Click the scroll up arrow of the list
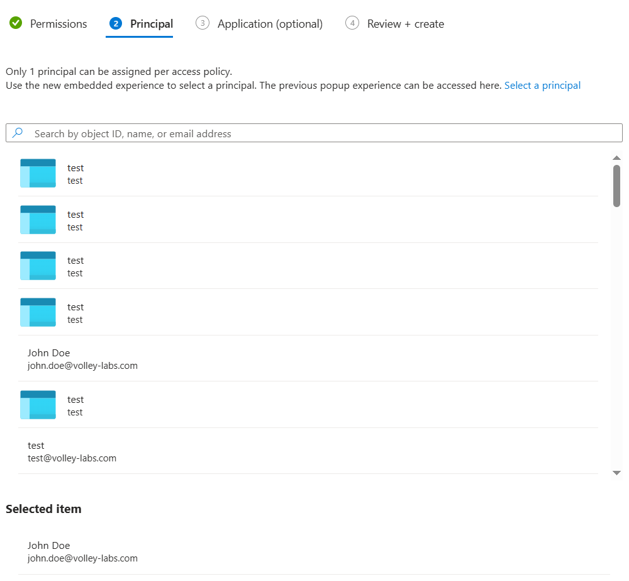Viewport: 629px width, 581px height. pyautogui.click(x=616, y=157)
